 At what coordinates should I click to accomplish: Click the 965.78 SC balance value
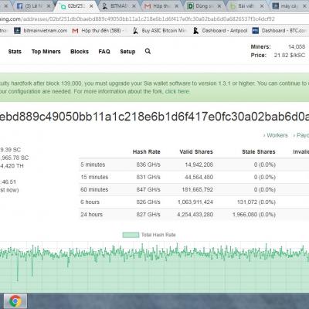click(x=15, y=158)
